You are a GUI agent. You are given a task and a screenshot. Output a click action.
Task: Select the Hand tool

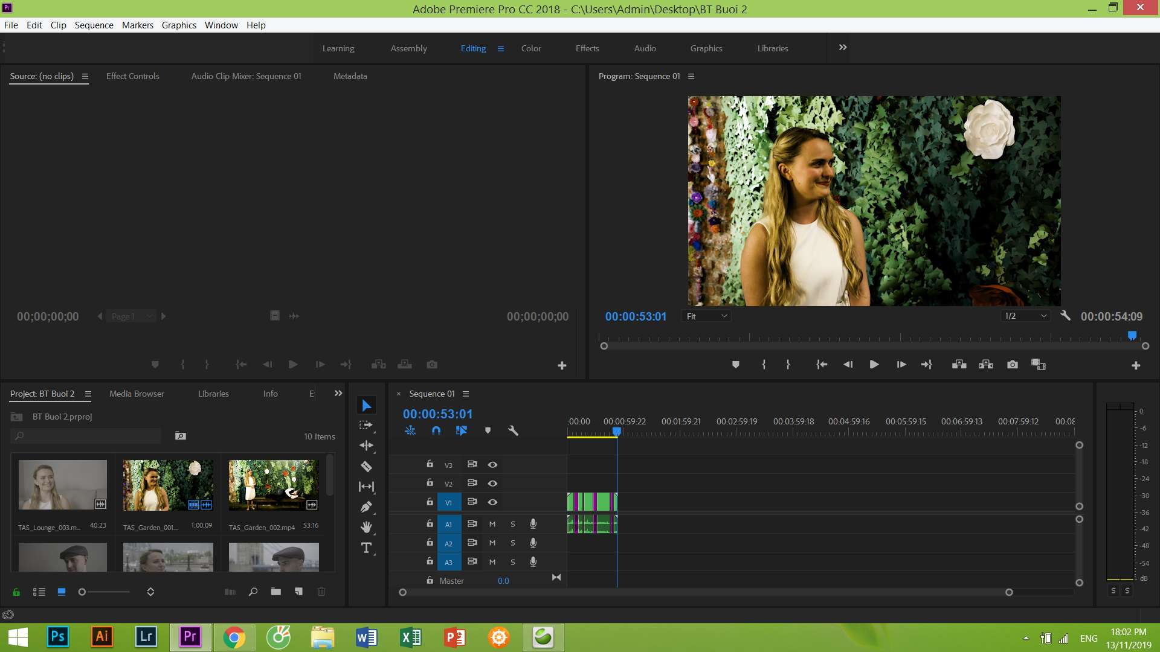point(366,527)
